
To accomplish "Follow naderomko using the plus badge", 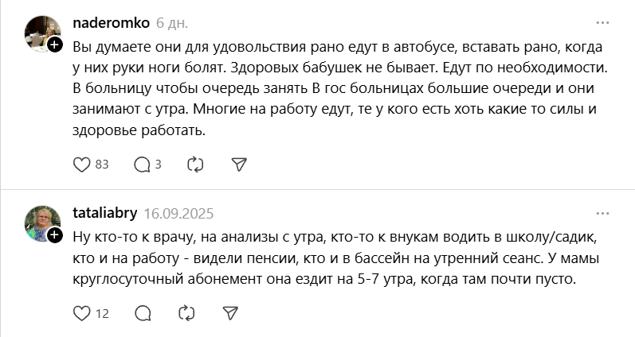I will [x=54, y=45].
